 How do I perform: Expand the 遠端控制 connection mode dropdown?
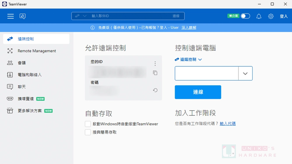200,59
